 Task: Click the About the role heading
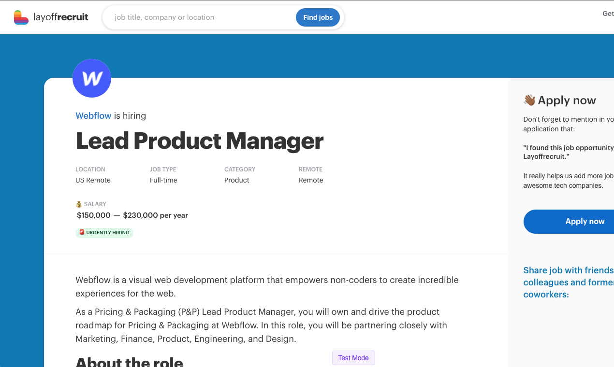(130, 362)
